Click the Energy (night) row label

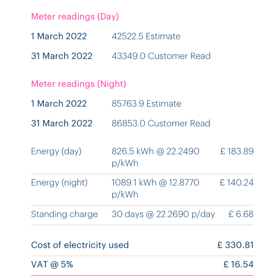tap(59, 183)
